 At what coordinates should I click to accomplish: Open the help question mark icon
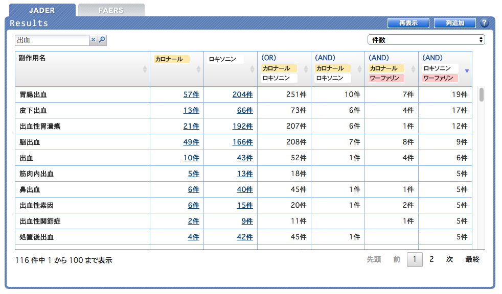485,23
